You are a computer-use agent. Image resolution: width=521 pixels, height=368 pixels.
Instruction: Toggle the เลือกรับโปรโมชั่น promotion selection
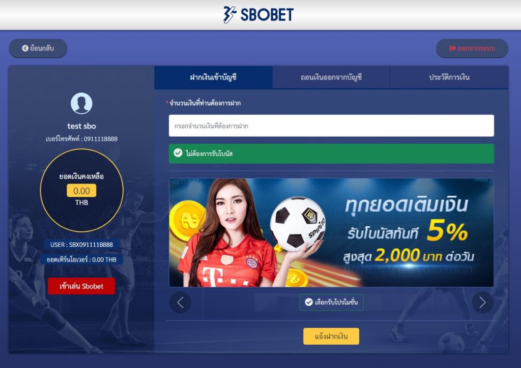331,302
